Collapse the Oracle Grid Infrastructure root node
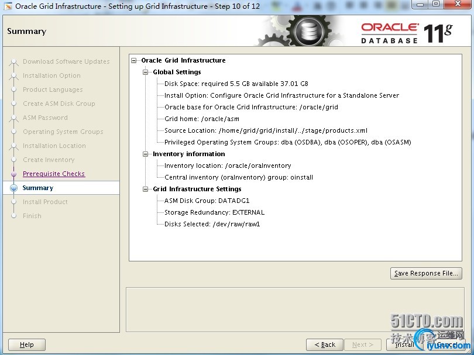Viewport: 474px width, 355px height. coord(133,60)
